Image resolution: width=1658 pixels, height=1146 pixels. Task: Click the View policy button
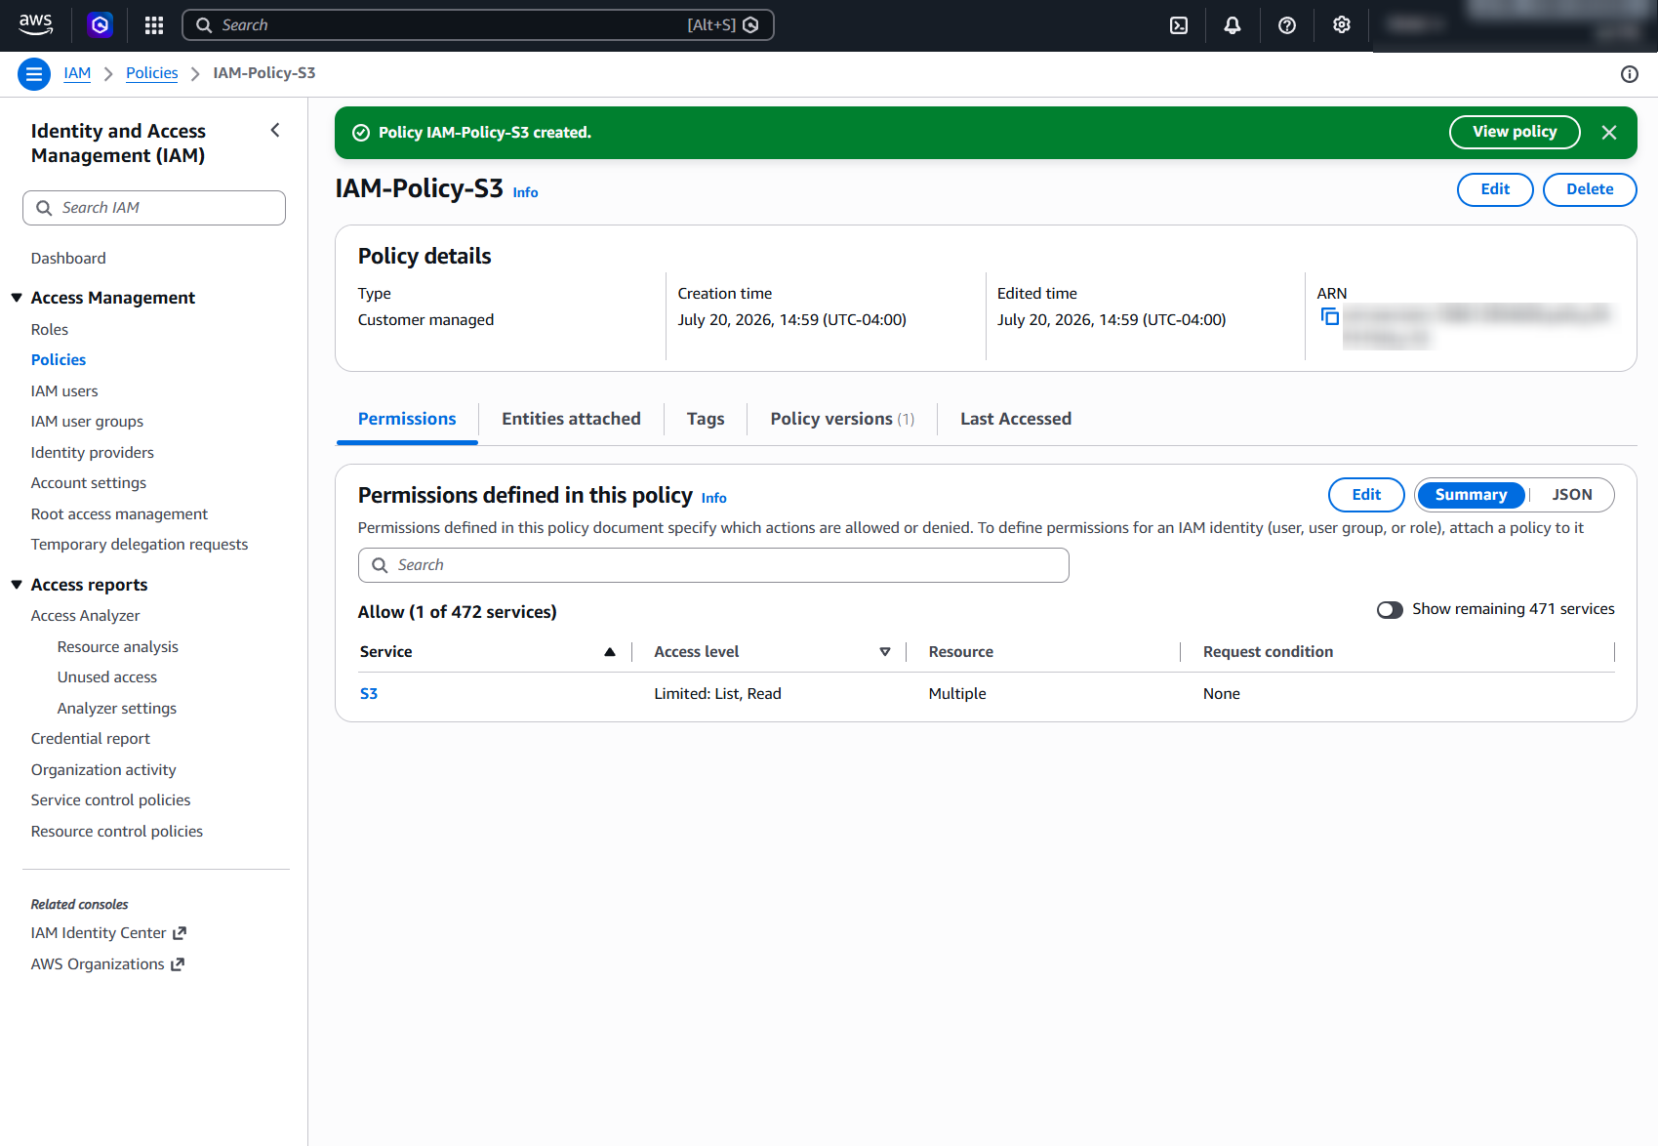point(1515,132)
